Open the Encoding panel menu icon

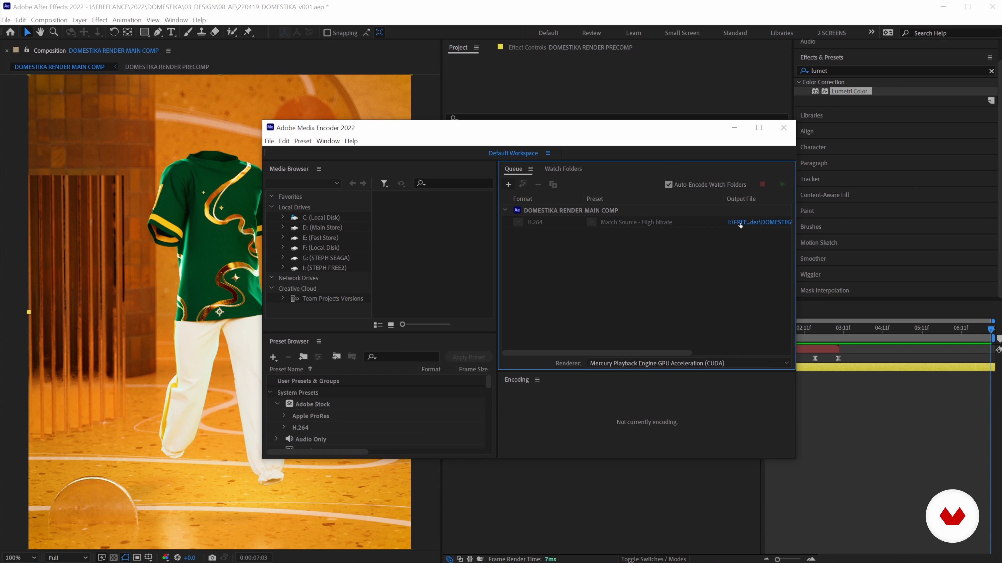point(537,380)
